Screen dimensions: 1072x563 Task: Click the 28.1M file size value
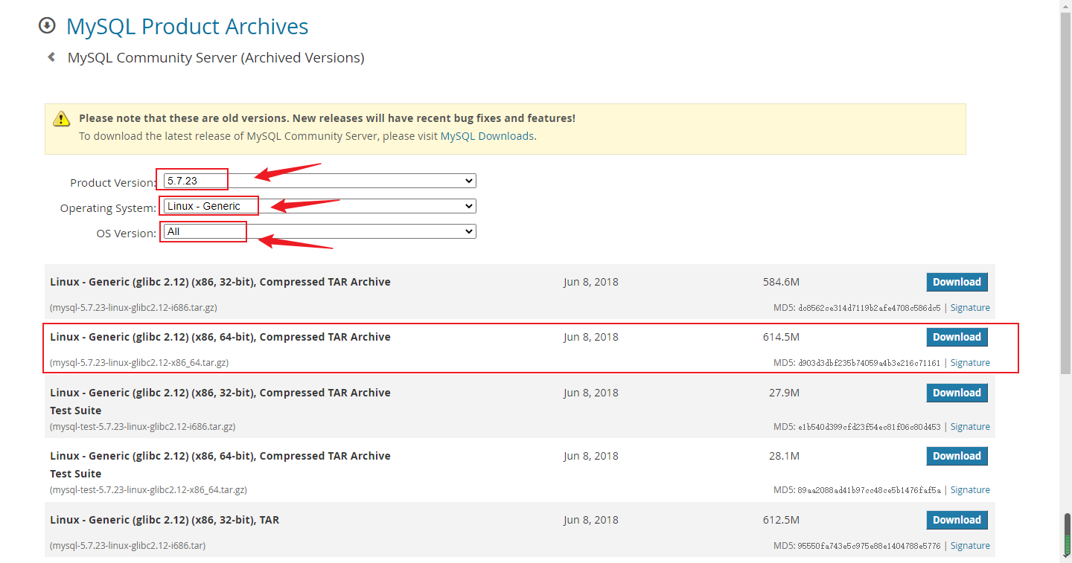784,456
